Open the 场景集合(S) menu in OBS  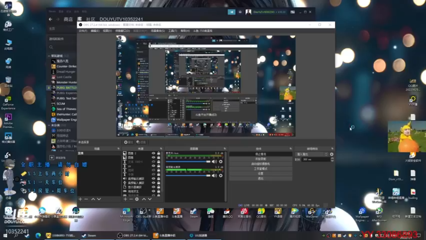click(x=158, y=31)
